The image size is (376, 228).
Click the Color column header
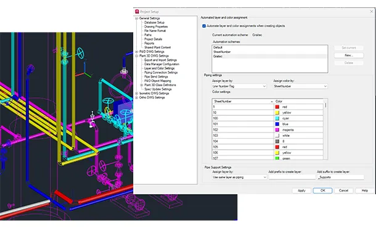pyautogui.click(x=298, y=102)
